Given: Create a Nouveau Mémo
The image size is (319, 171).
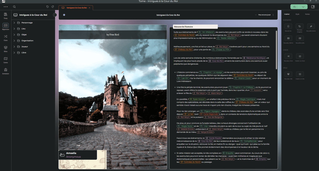Looking at the screenshot, I should tap(288, 38).
